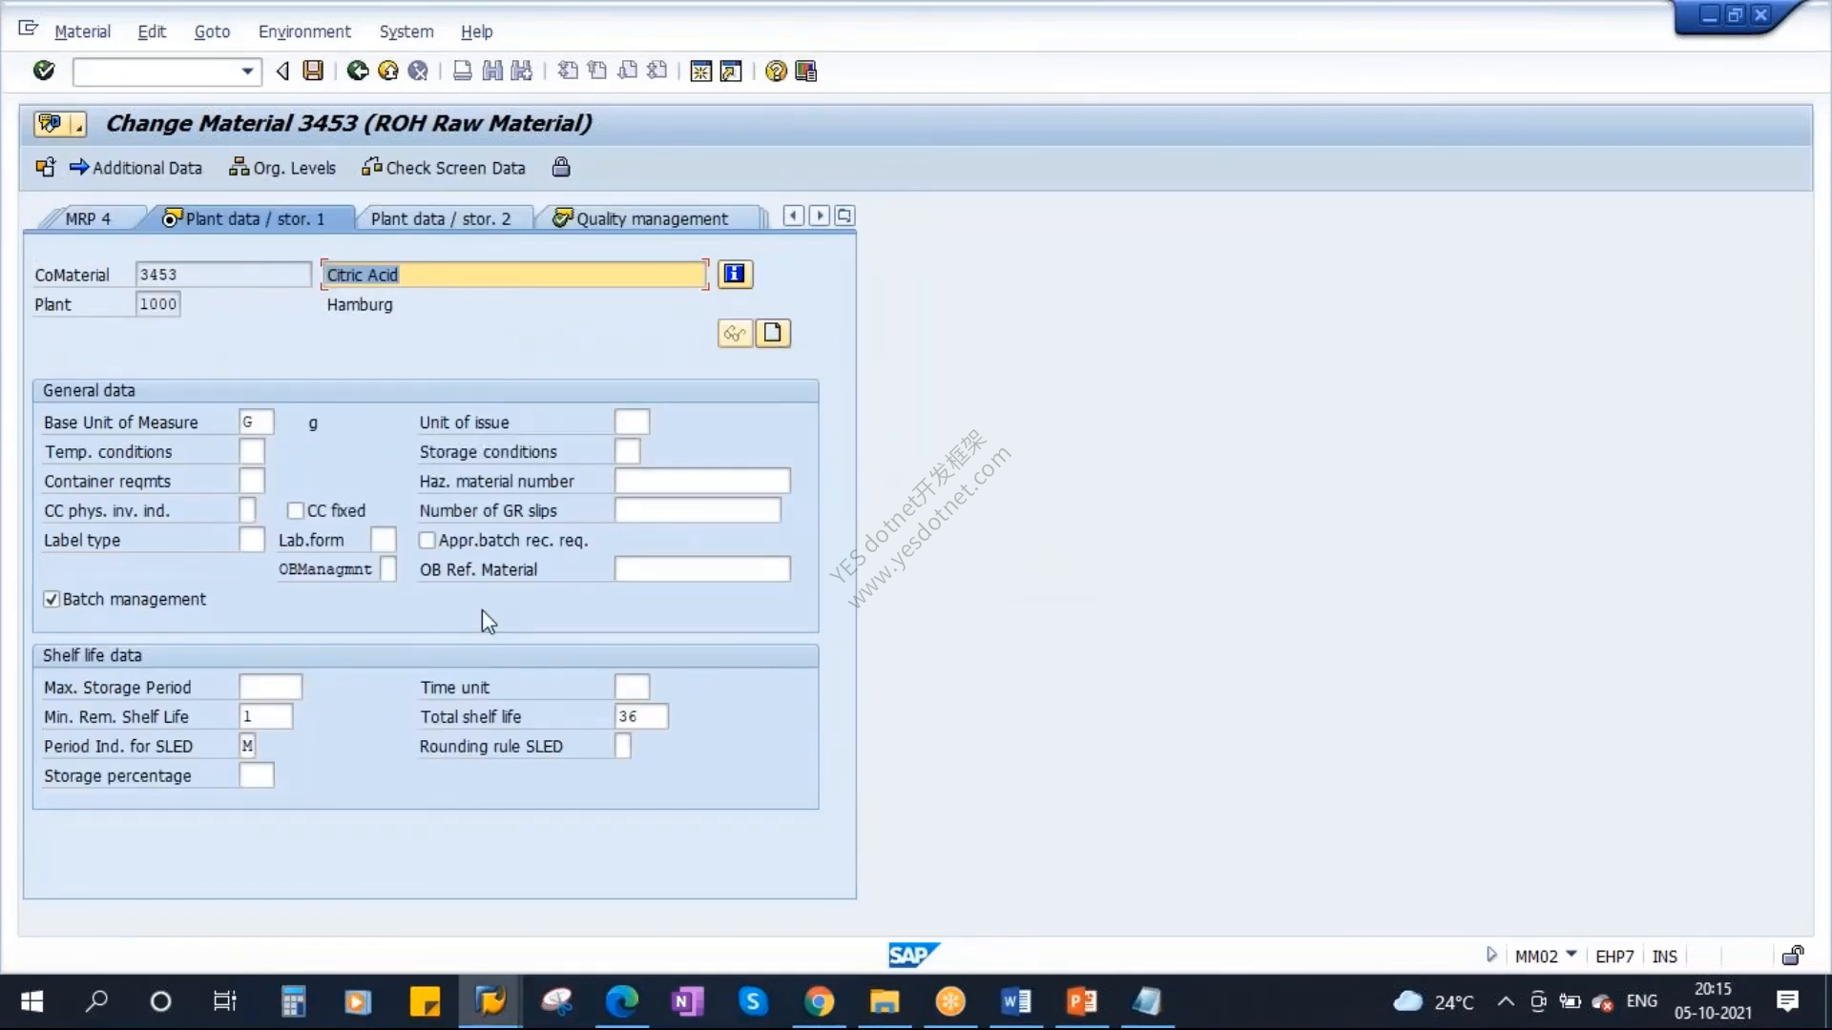1832x1030 pixels.
Task: Click the status bar lock icon
Action: (x=1793, y=955)
